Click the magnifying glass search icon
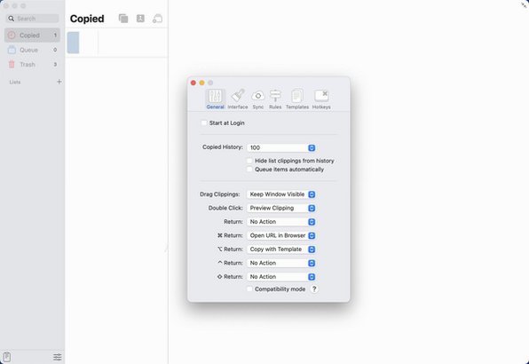This screenshot has height=364, width=529. (12, 19)
